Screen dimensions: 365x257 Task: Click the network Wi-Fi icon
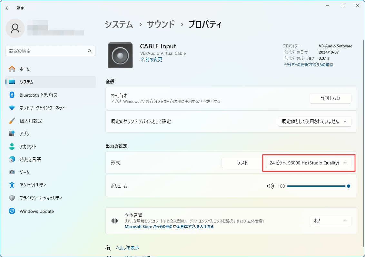click(12, 108)
